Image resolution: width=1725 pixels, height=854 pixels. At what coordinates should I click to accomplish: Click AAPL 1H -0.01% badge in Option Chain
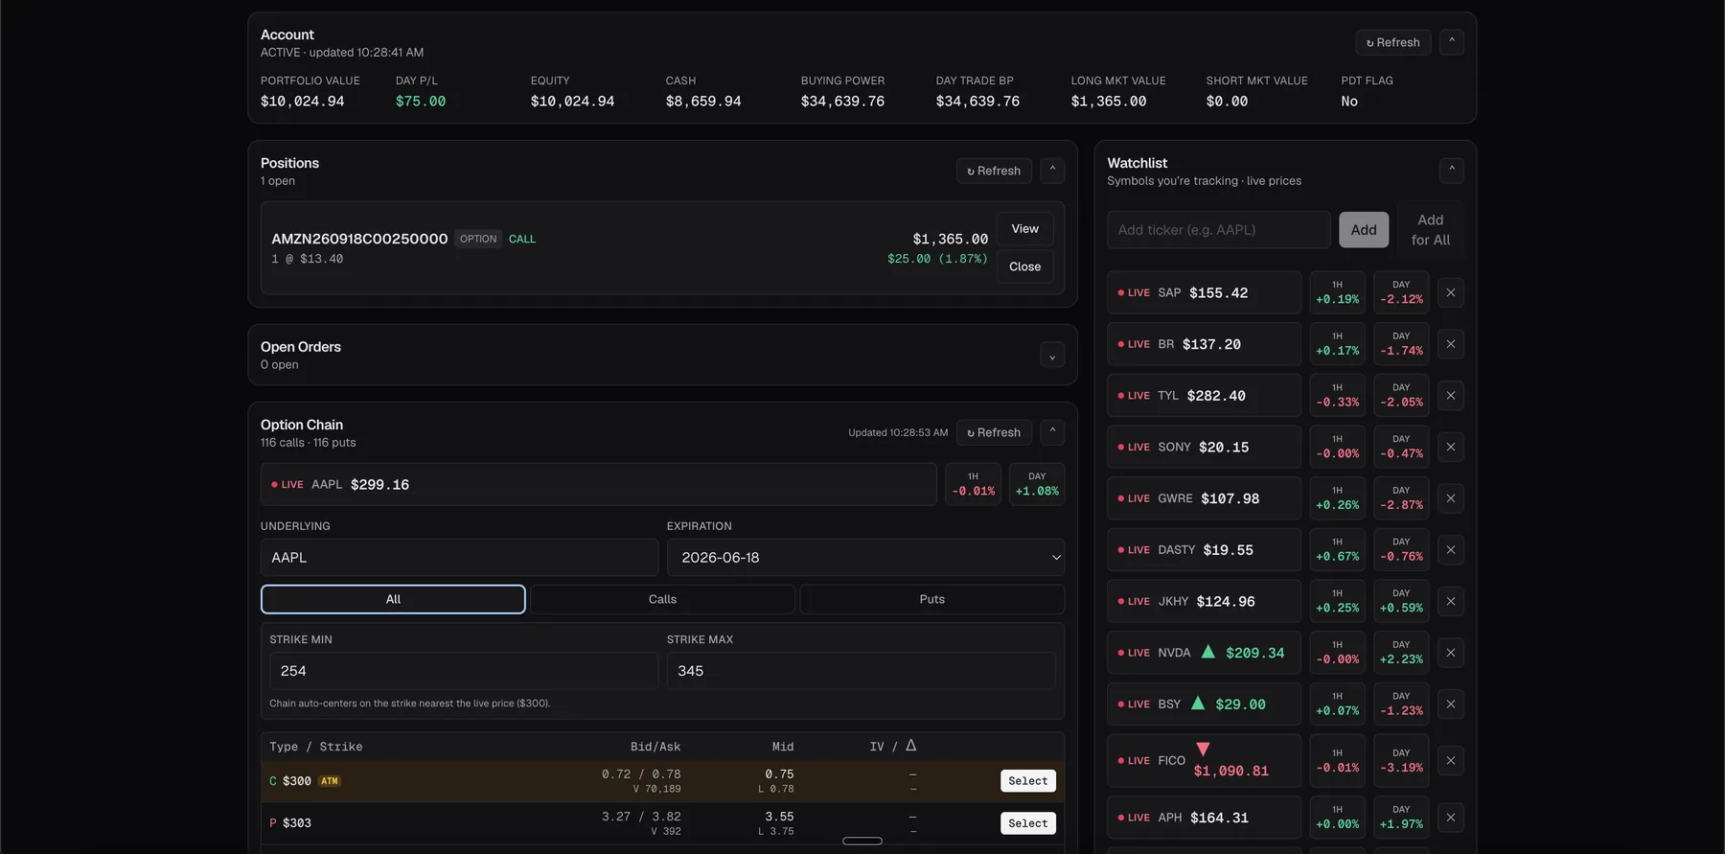coord(973,484)
